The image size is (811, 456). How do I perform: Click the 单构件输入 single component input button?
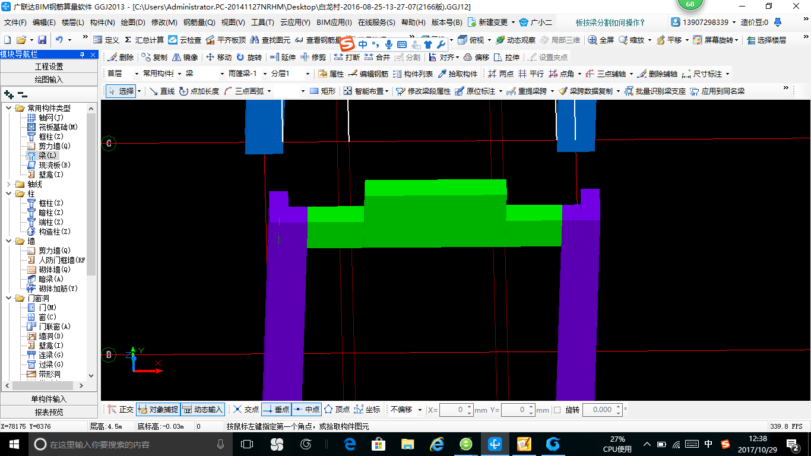49,399
